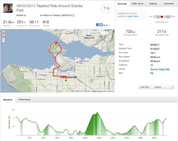Follow the Learn more premium link

pos(132,16)
